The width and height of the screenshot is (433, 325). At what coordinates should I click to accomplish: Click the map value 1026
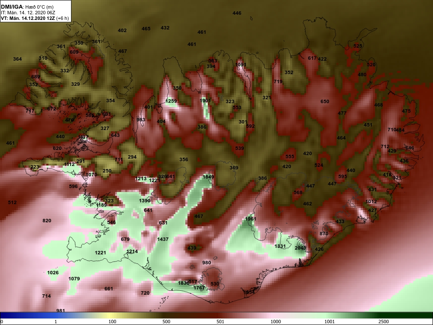click(x=53, y=273)
